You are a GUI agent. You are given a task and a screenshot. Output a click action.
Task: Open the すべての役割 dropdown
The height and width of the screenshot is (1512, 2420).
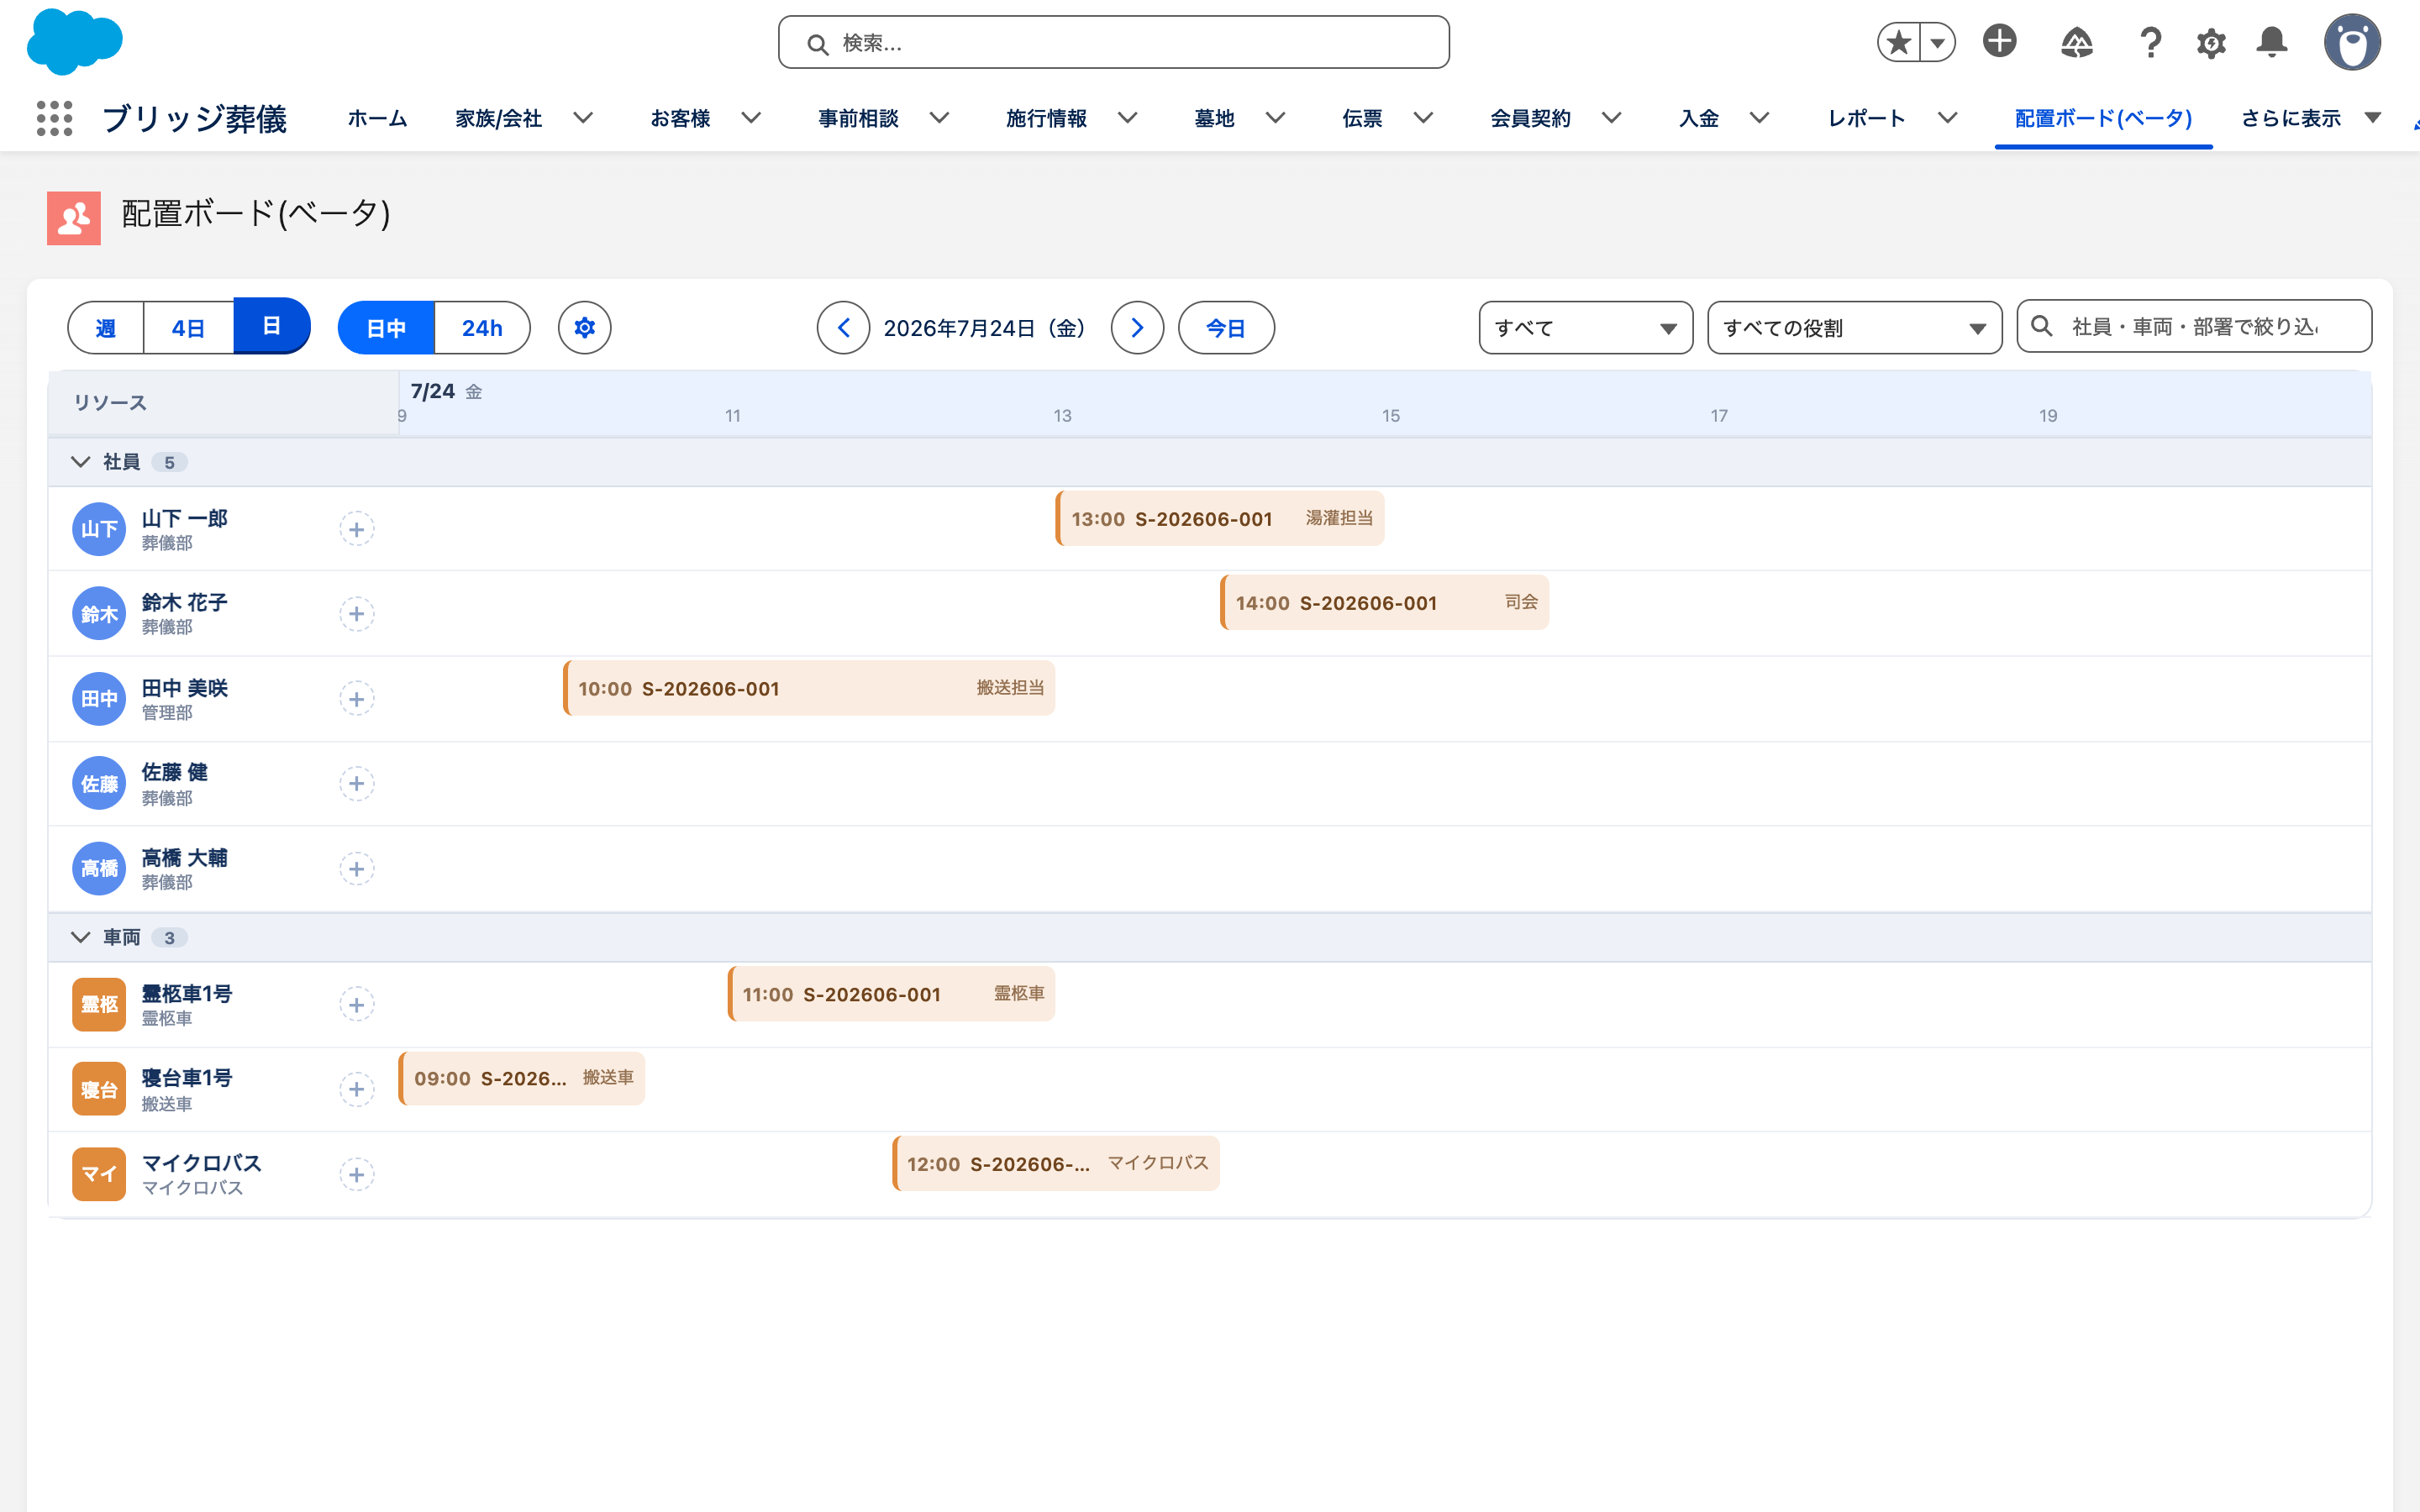coord(1854,328)
